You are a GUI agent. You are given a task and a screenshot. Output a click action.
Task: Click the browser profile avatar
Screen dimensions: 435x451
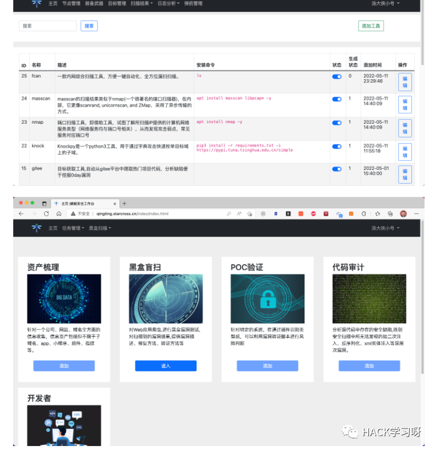click(x=403, y=214)
